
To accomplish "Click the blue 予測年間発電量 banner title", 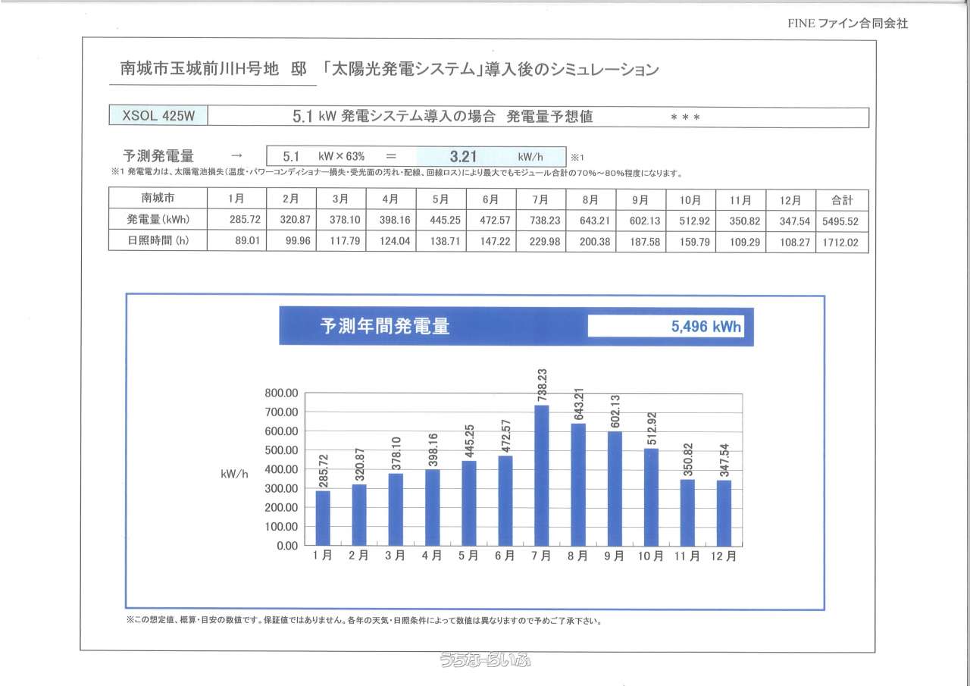I will coord(385,327).
